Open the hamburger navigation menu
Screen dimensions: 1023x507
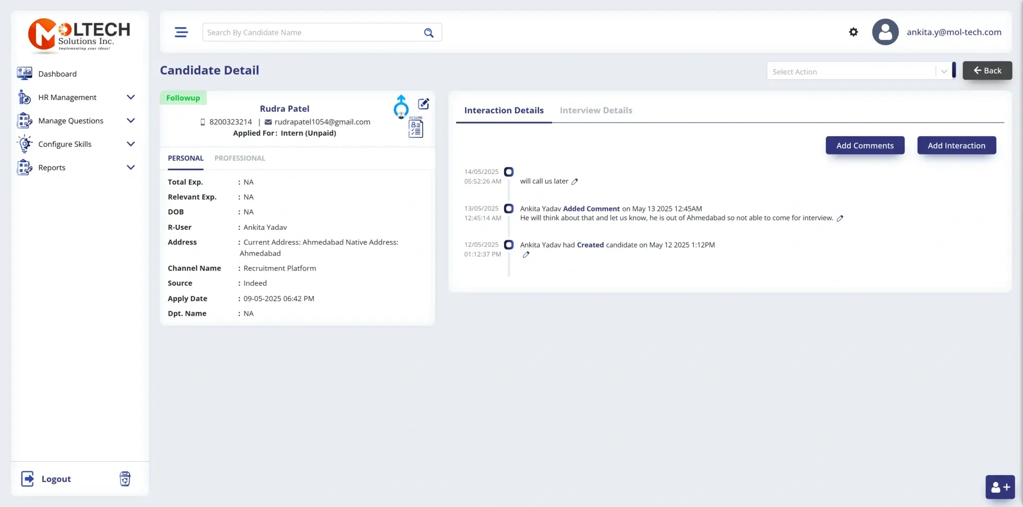click(x=181, y=32)
